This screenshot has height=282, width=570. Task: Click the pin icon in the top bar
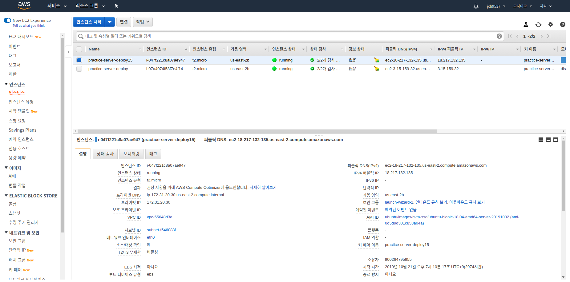(x=116, y=6)
